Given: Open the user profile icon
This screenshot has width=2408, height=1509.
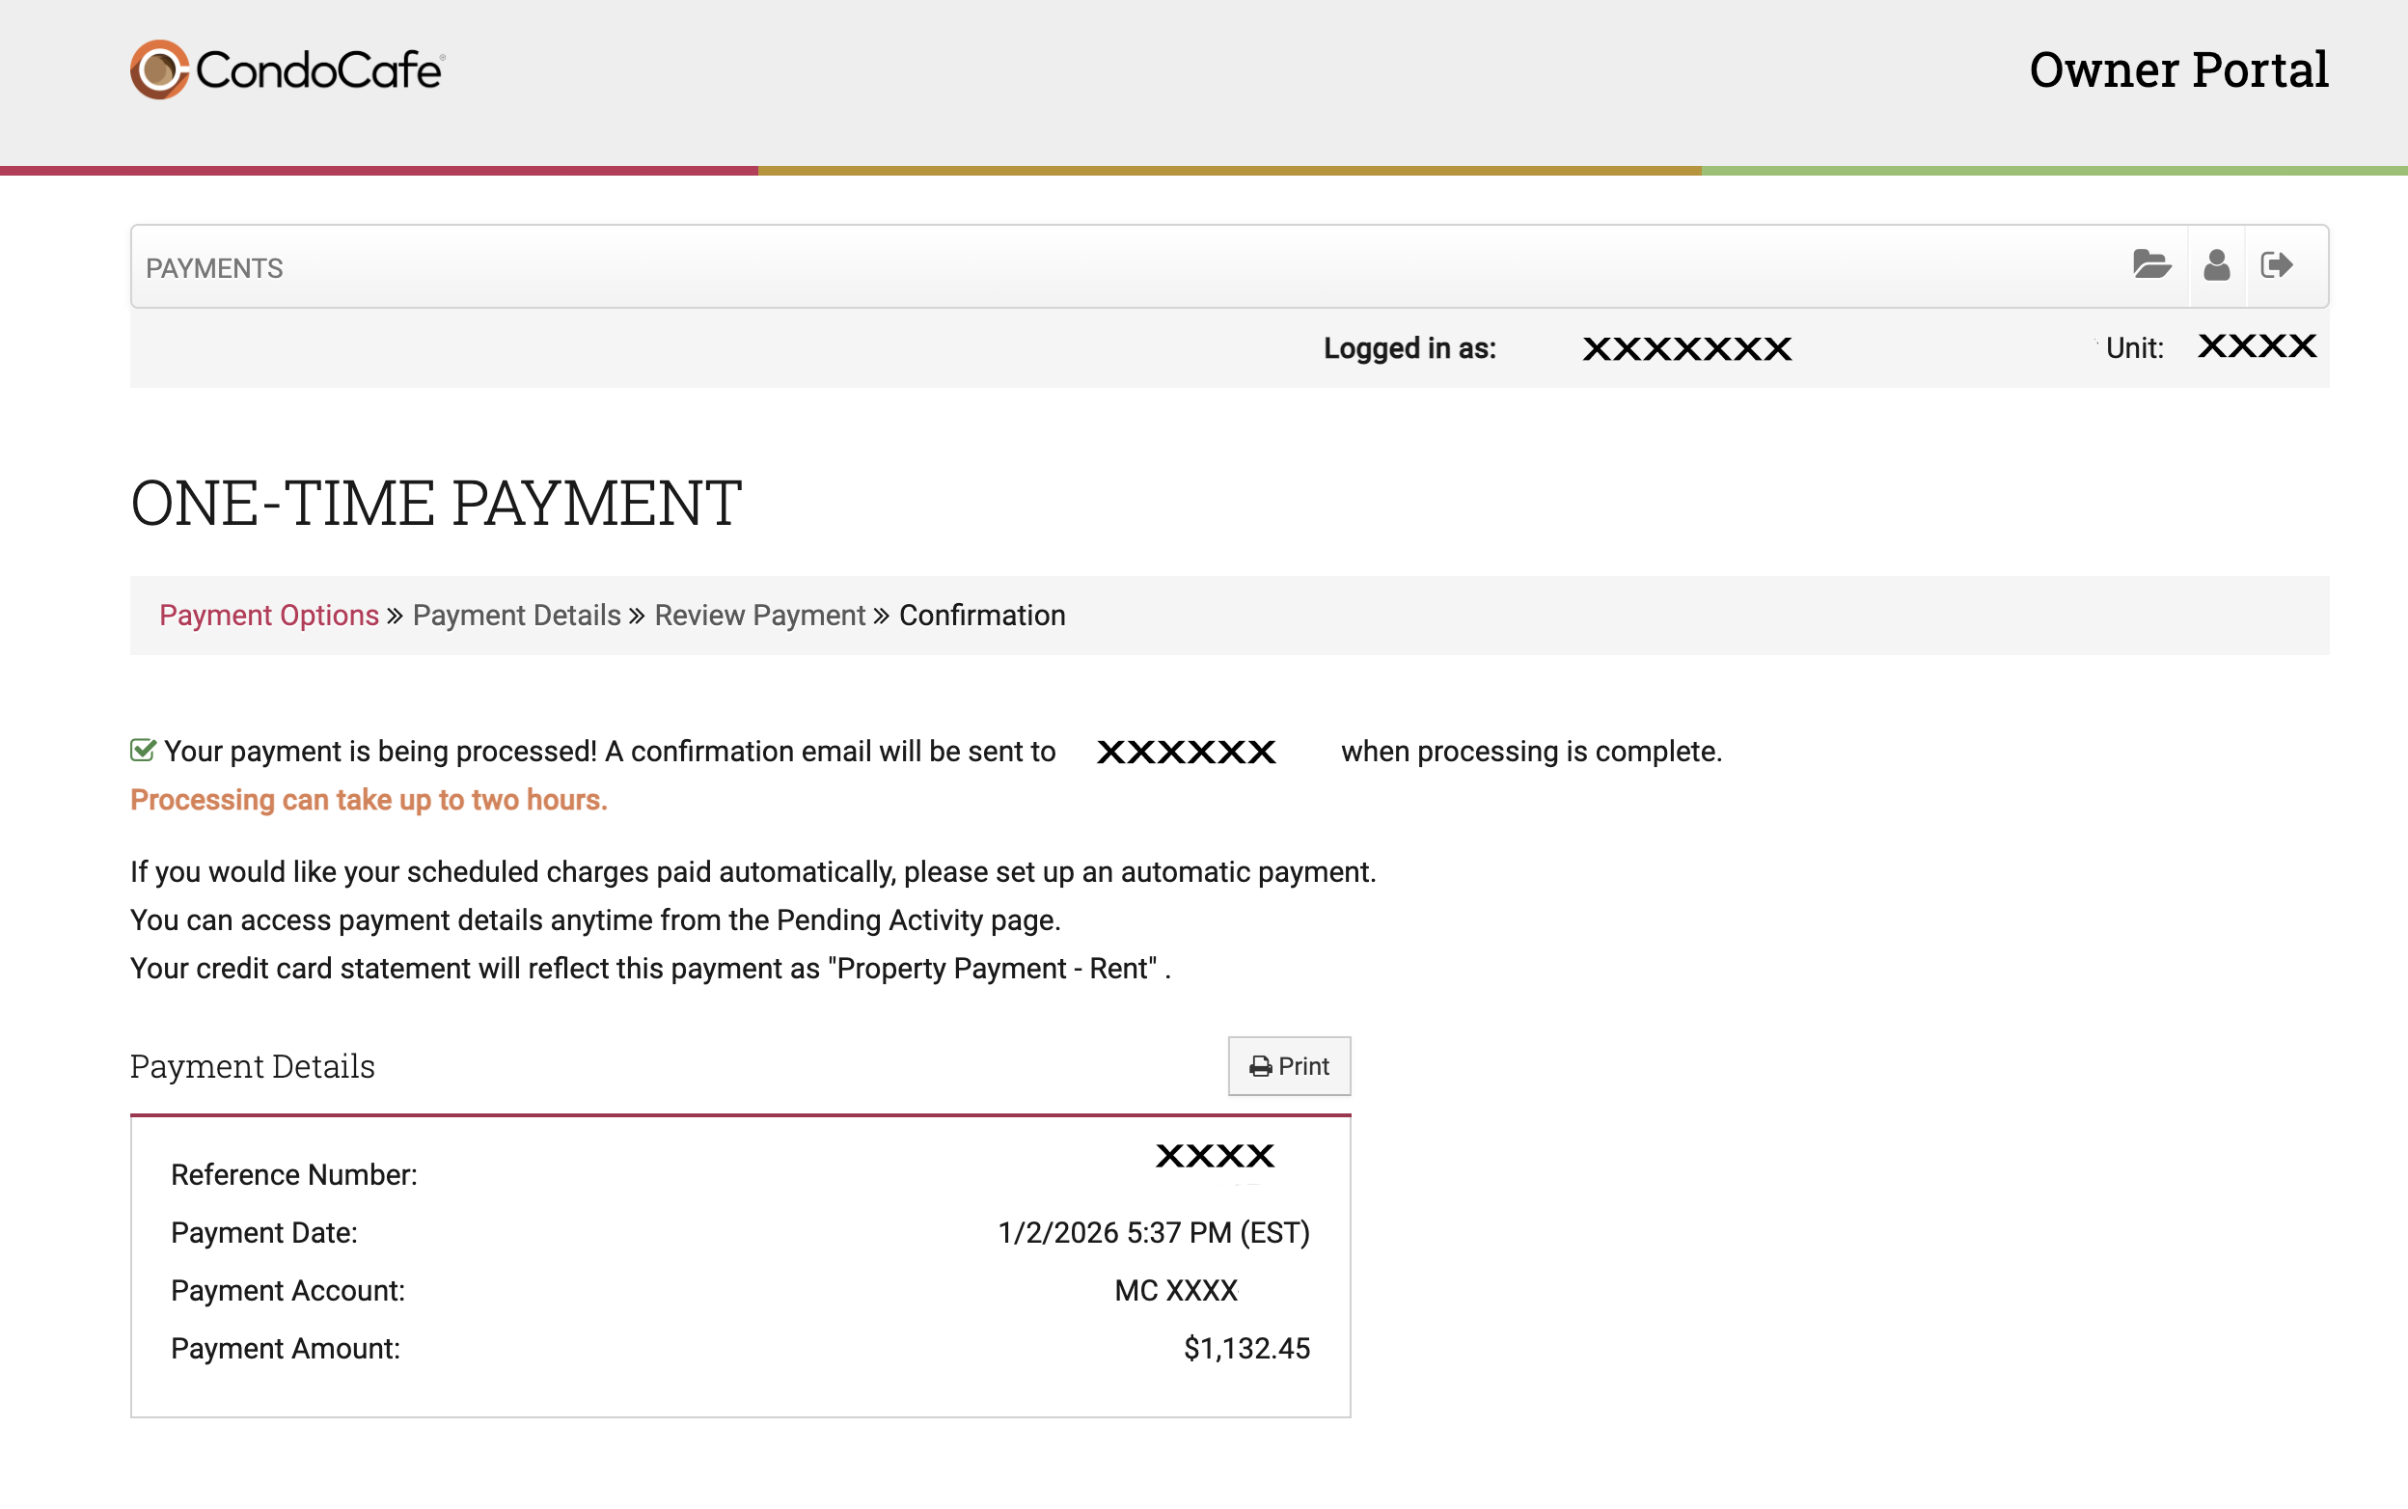Looking at the screenshot, I should click(x=2216, y=264).
